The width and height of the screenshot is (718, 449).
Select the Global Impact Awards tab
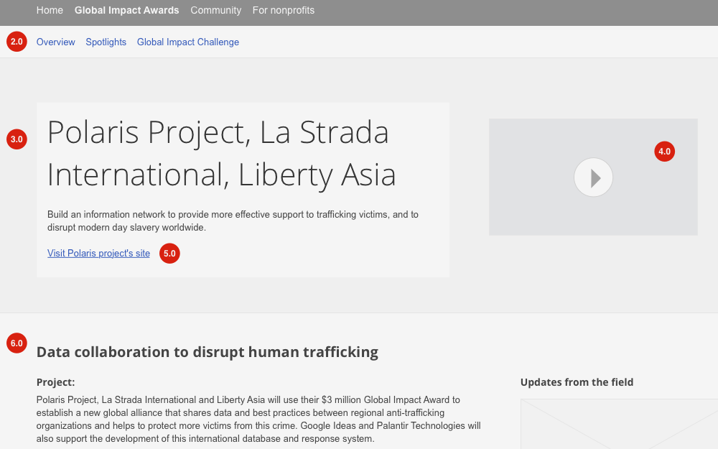pos(126,10)
